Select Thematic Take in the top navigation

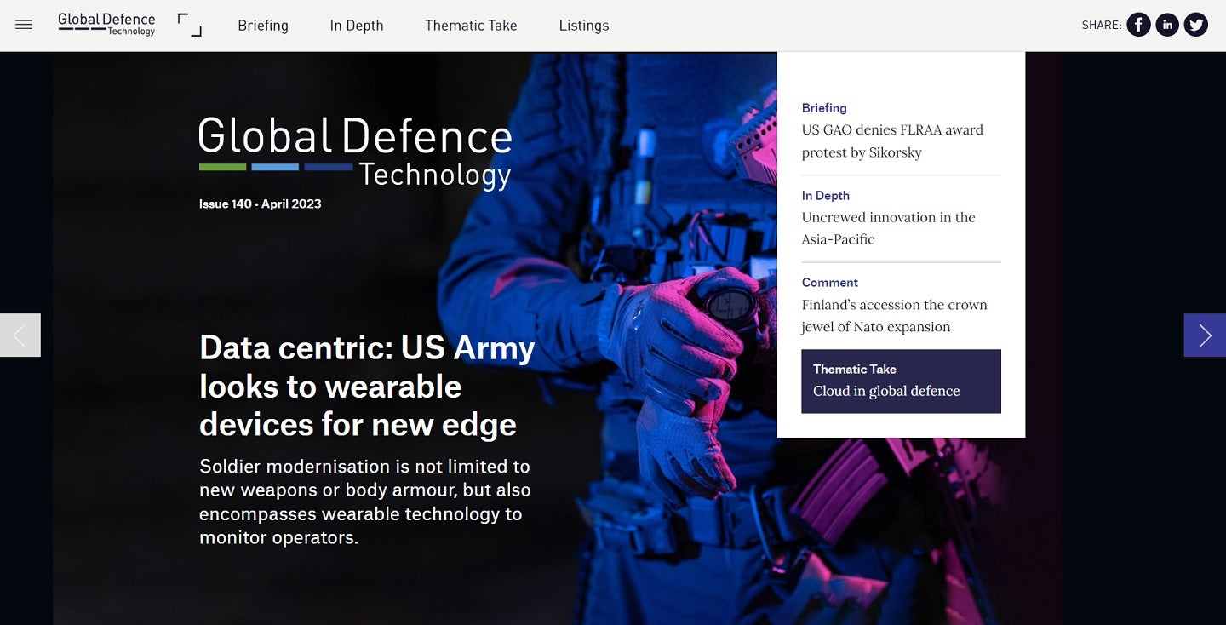click(x=471, y=26)
